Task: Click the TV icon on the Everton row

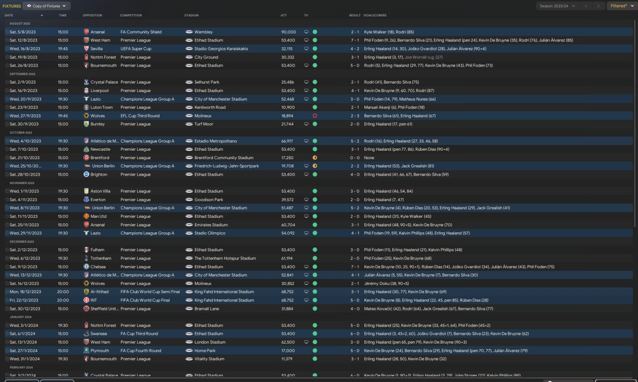Action: [306, 199]
